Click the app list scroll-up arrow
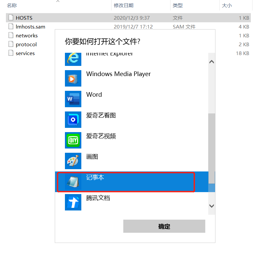The height and width of the screenshot is (258, 262). click(x=212, y=62)
